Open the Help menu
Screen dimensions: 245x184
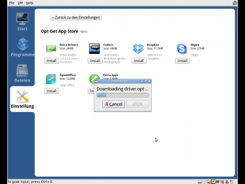point(30,3)
